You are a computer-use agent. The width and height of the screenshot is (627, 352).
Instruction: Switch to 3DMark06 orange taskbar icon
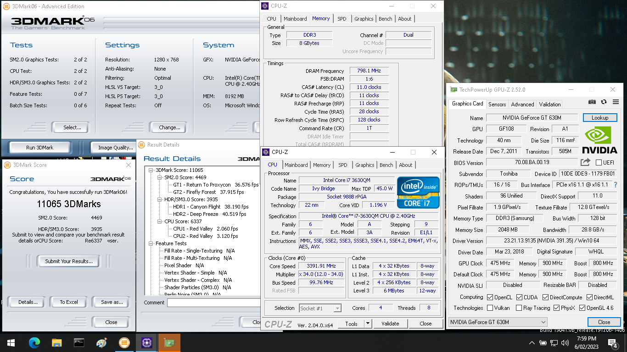point(124,343)
